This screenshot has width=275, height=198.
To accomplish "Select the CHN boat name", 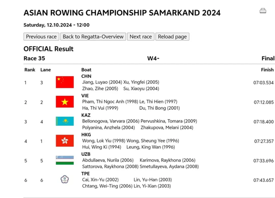I will (x=86, y=76).
